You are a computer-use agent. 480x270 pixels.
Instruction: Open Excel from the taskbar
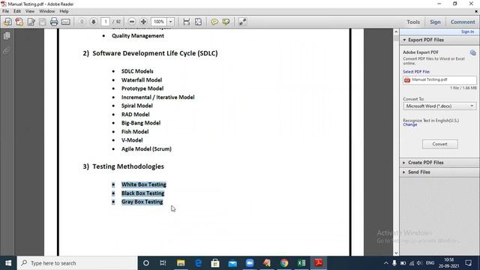coord(301,263)
